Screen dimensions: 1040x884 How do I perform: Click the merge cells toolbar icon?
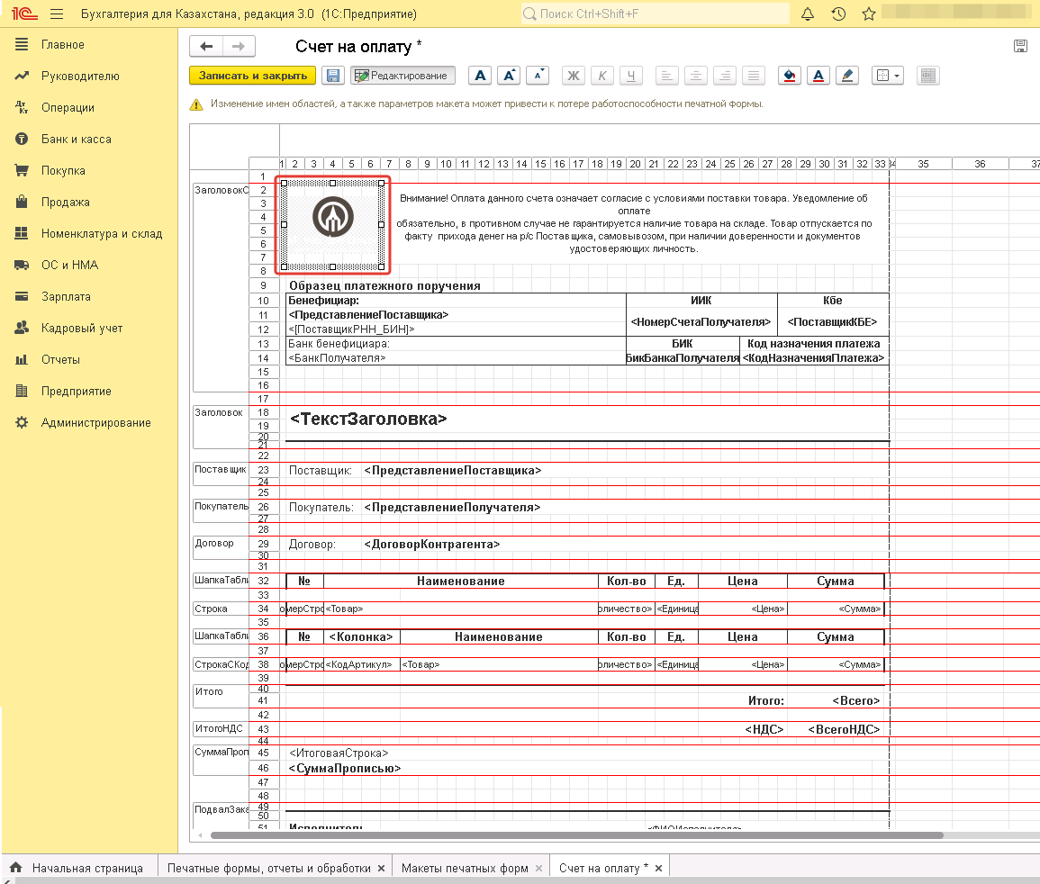click(928, 76)
